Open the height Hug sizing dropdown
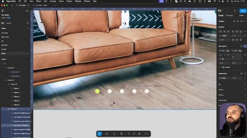The width and height of the screenshot is (247, 138). (x=240, y=51)
